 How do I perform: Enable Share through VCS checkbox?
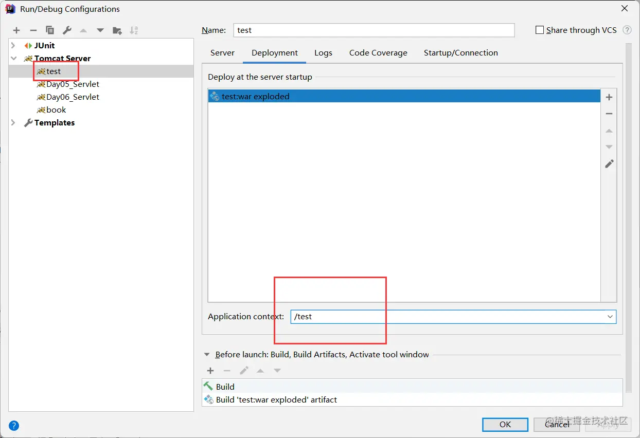pos(540,30)
